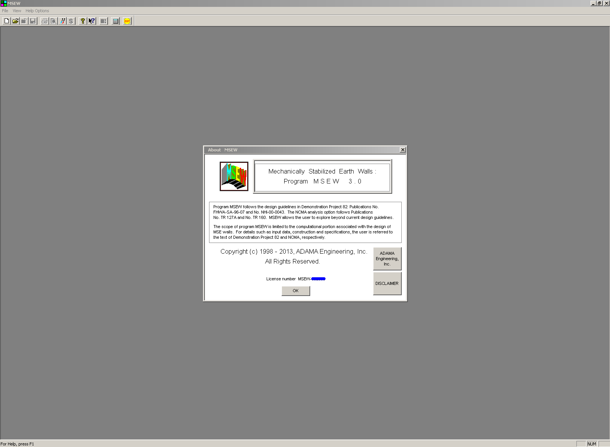Open a file using the folder icon

click(15, 21)
